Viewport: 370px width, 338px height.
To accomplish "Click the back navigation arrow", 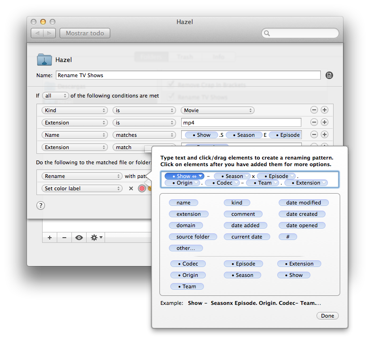I will [37, 33].
